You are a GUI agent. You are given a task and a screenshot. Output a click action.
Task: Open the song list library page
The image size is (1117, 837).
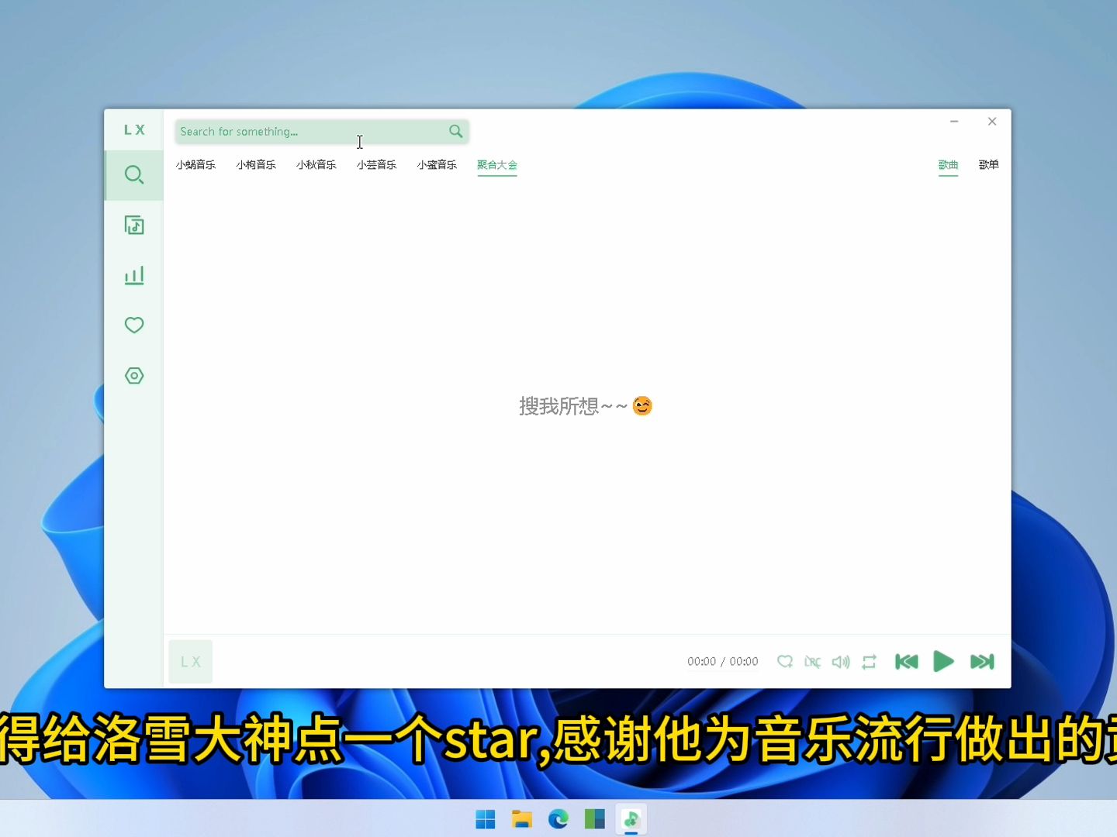133,225
